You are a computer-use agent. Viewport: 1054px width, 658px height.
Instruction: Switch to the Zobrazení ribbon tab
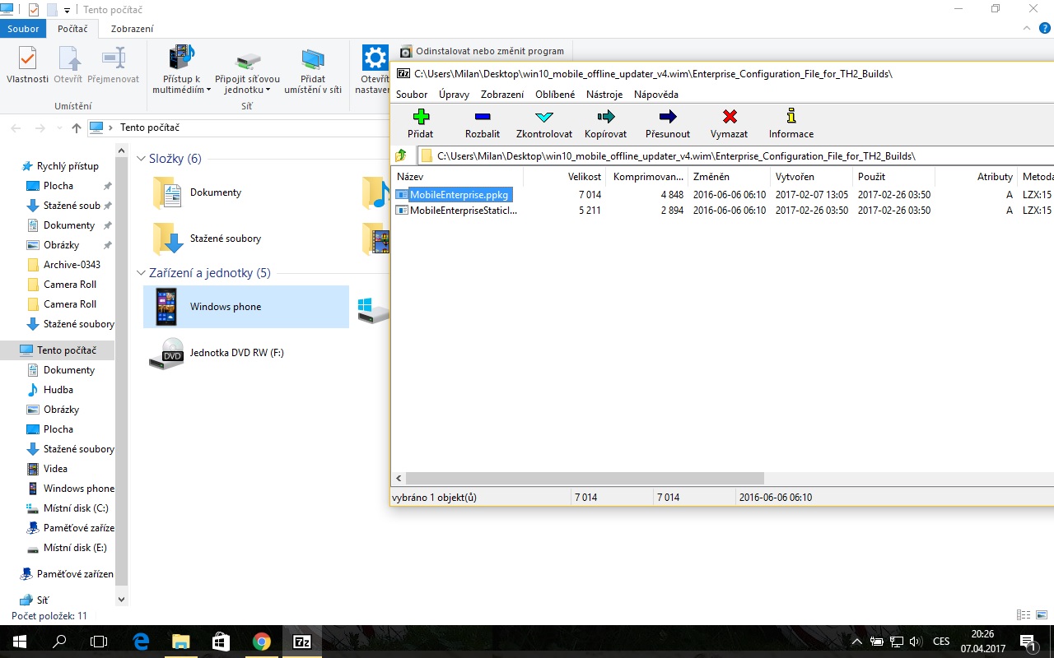click(x=132, y=29)
